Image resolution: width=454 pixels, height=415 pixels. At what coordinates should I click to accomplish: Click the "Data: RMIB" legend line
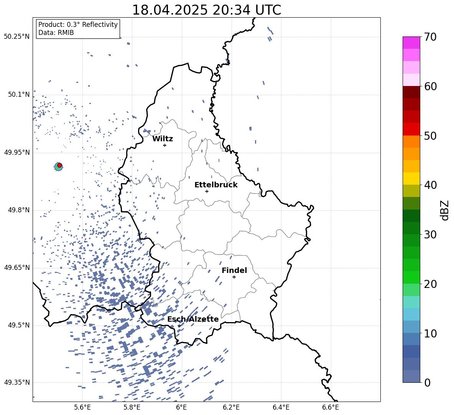[56, 33]
